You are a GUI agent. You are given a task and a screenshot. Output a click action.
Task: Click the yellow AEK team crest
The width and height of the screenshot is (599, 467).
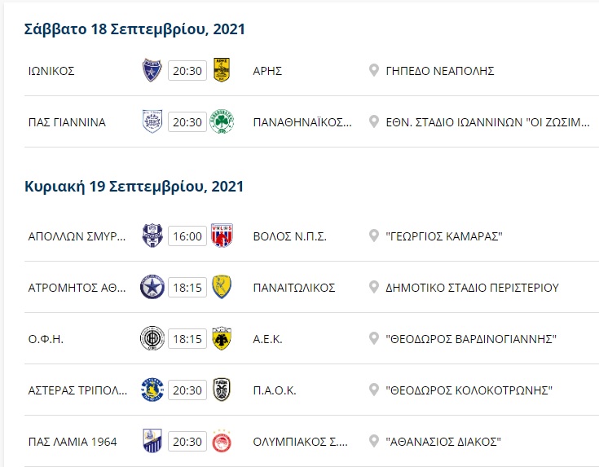[221, 339]
